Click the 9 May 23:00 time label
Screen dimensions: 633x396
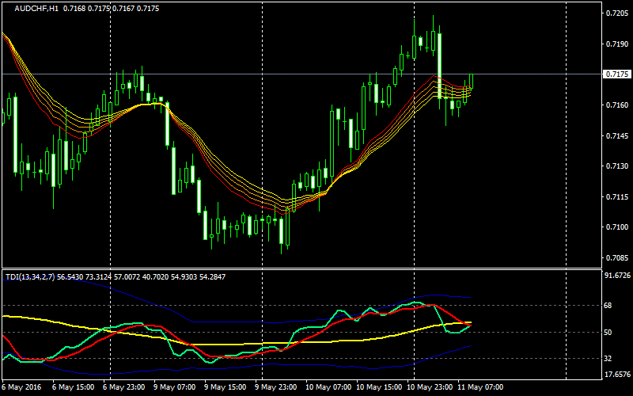coord(276,387)
